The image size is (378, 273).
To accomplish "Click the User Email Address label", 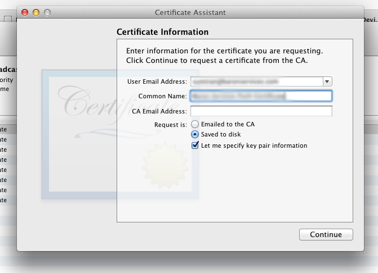I will click(x=157, y=82).
